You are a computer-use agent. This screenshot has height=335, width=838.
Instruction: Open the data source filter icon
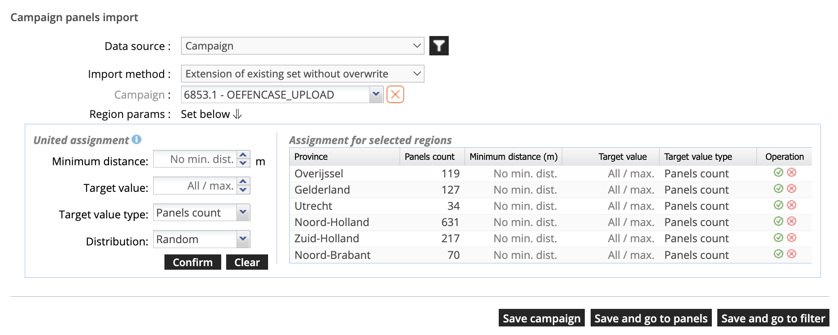pyautogui.click(x=438, y=46)
